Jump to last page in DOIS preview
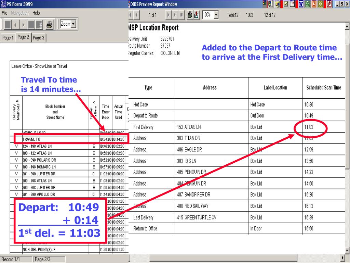Viewport: 350px width, 263px height. pos(175,15)
